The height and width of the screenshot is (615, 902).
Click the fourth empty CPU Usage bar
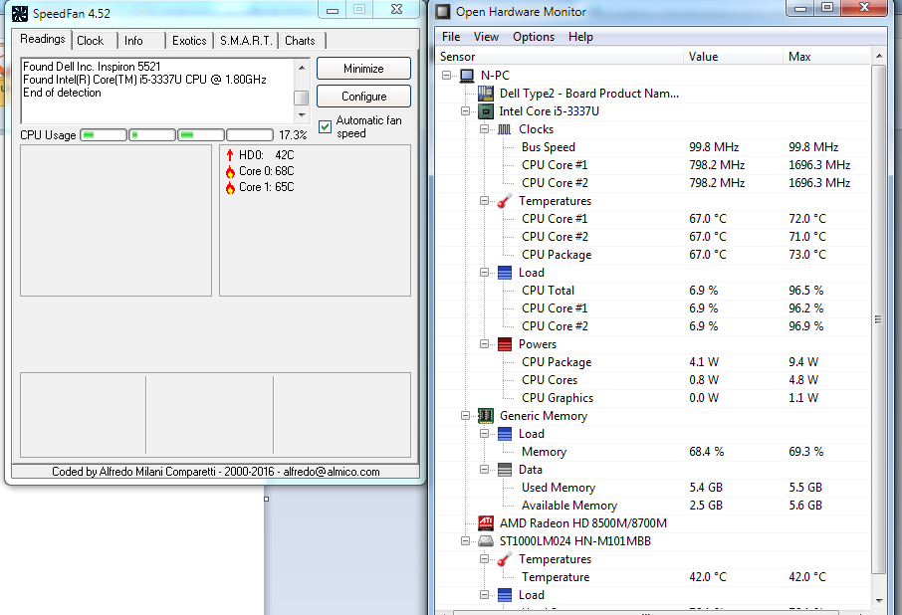click(250, 135)
